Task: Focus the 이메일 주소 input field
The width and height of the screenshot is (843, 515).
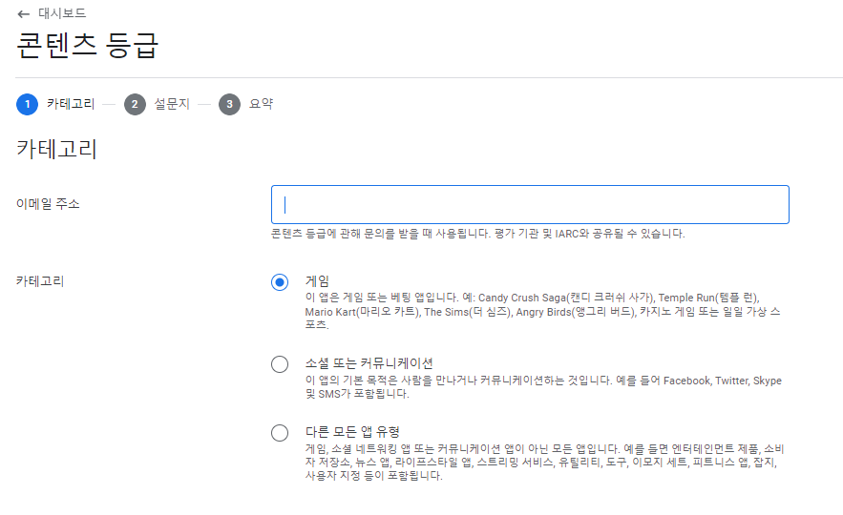Action: (x=530, y=205)
